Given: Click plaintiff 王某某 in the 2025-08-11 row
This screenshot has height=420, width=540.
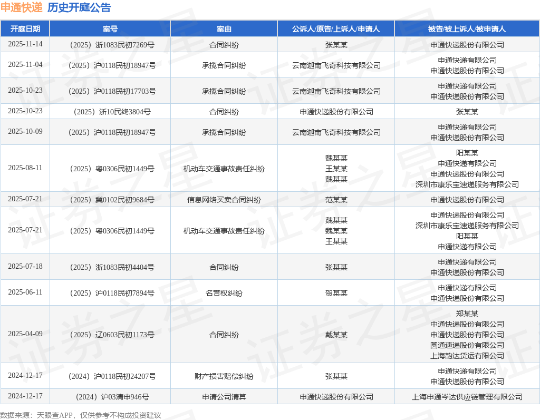Looking at the screenshot, I should pos(336,169).
